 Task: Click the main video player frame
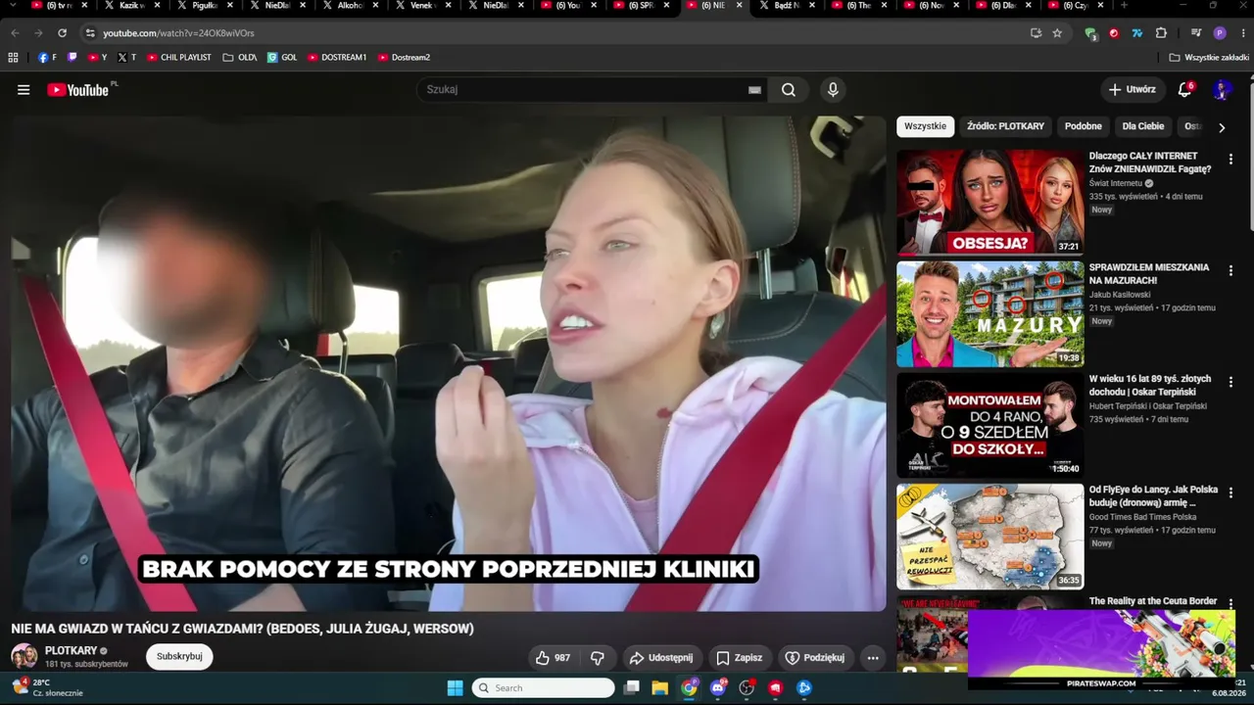click(449, 364)
